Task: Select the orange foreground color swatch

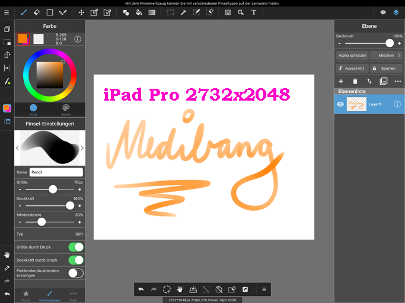Action: click(23, 39)
